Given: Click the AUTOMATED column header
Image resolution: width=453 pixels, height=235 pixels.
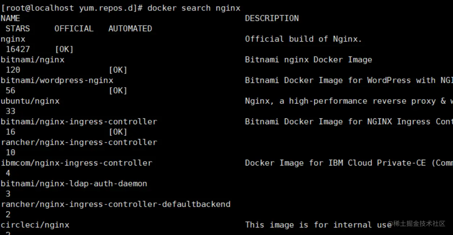Looking at the screenshot, I should [130, 29].
